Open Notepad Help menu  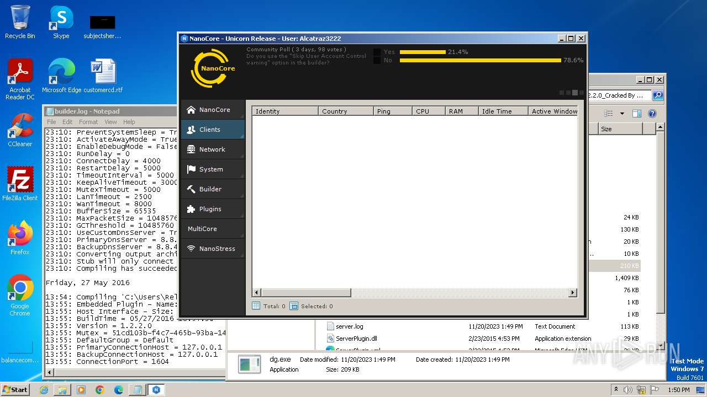coord(129,122)
